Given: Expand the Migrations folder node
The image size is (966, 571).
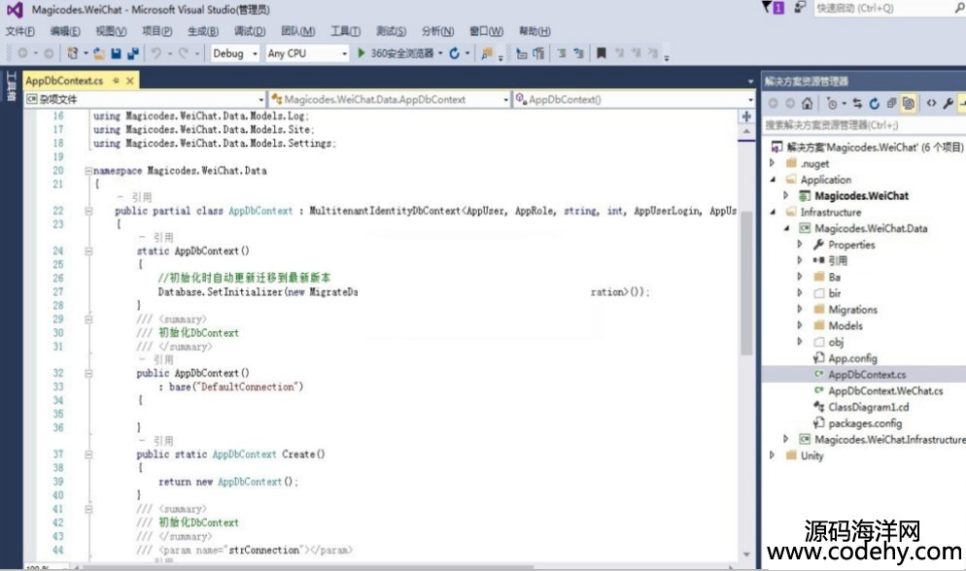Looking at the screenshot, I should pyautogui.click(x=800, y=309).
